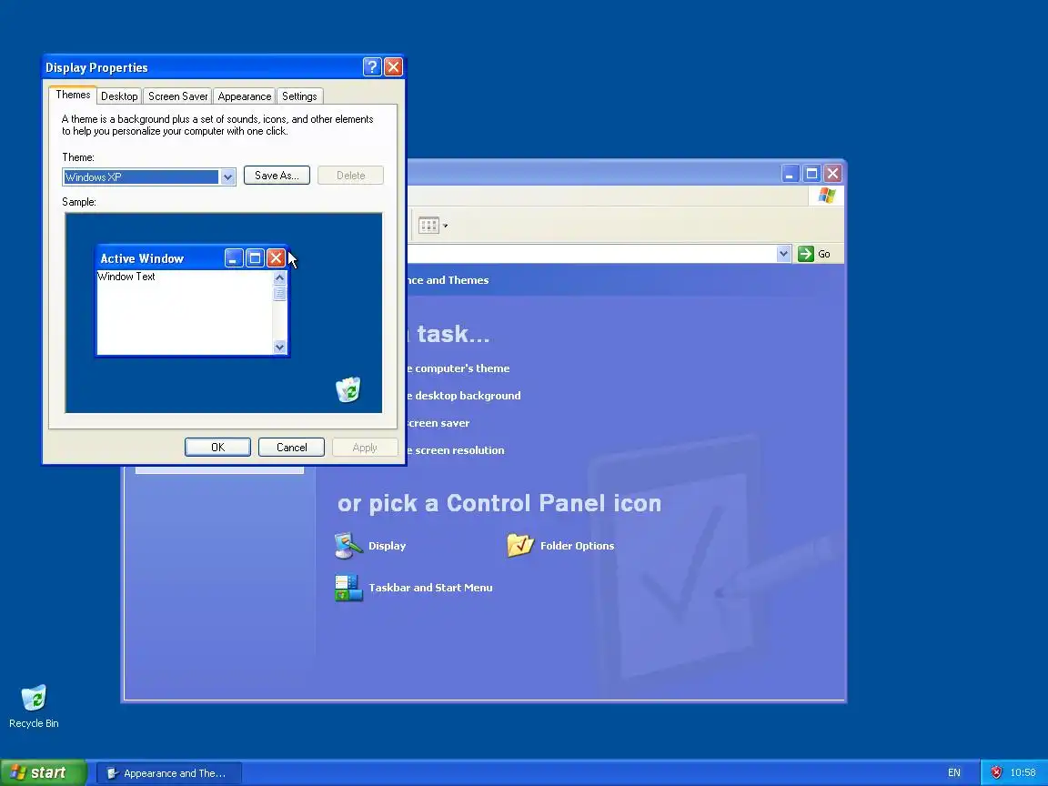Click the Display link text
Viewport: 1048px width, 786px height.
(387, 546)
